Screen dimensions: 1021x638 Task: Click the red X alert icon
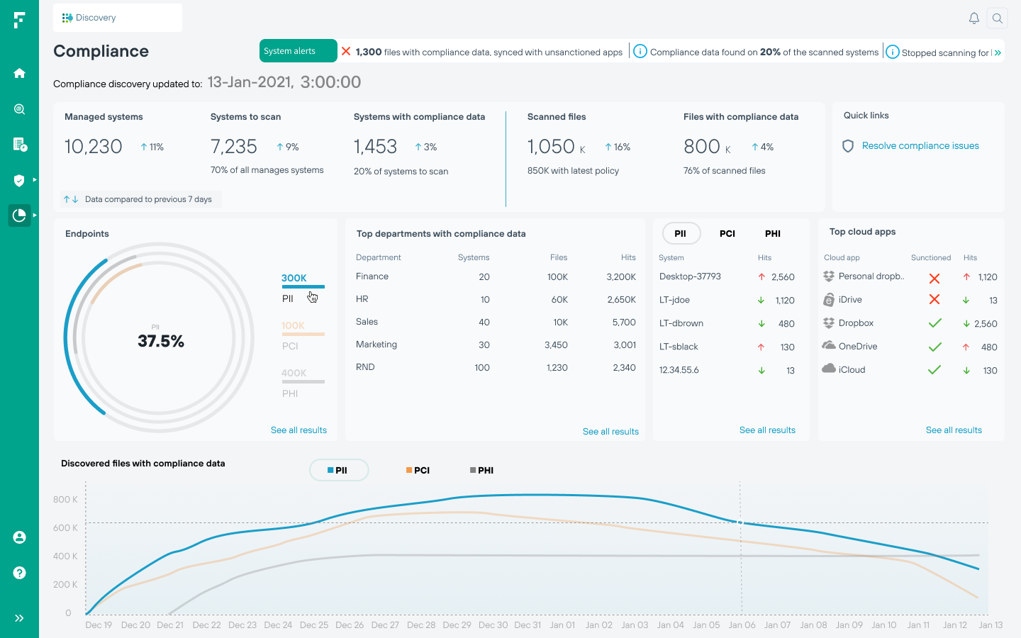tap(346, 51)
